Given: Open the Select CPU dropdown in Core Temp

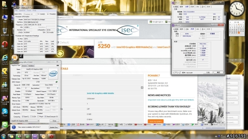Looking at the screenshot, I should click(x=30, y=14).
